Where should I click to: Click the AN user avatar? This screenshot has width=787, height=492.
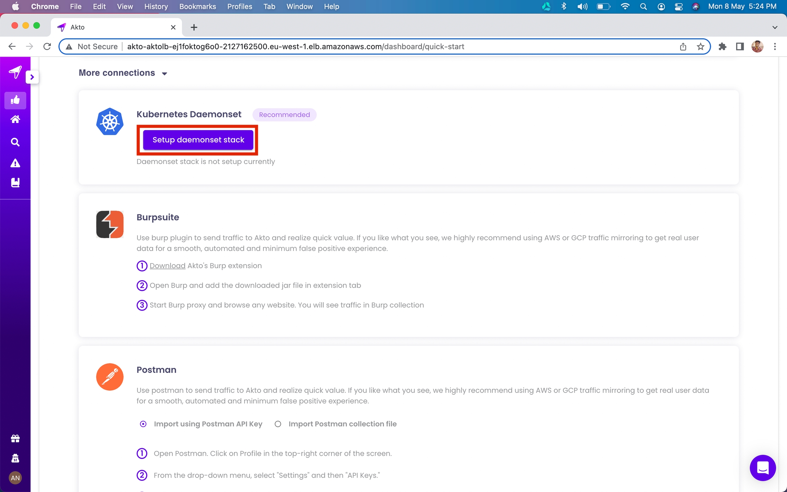pos(15,478)
